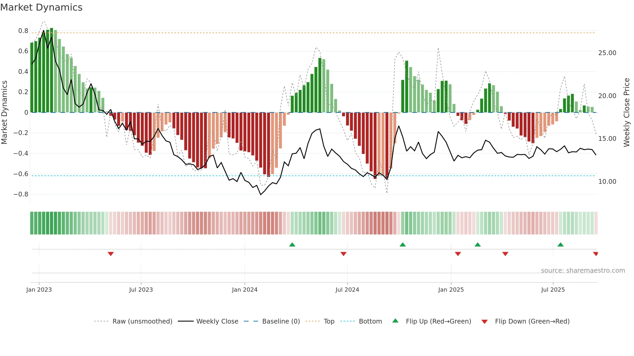Click the Jul 2024 x-axis label
The height and width of the screenshot is (356, 634).
347,290
